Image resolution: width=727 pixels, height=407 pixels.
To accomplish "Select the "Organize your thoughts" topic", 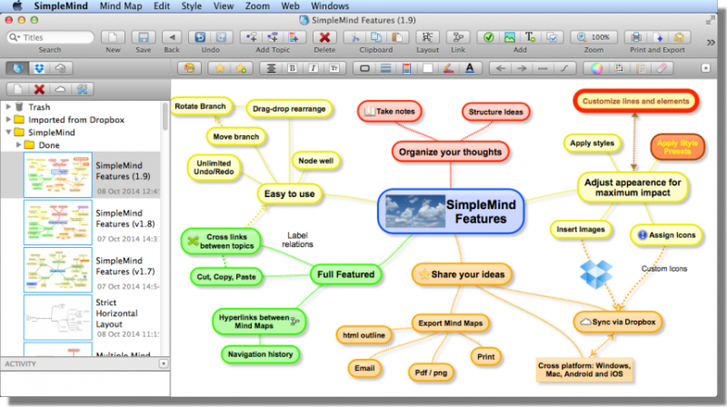I will pyautogui.click(x=450, y=152).
